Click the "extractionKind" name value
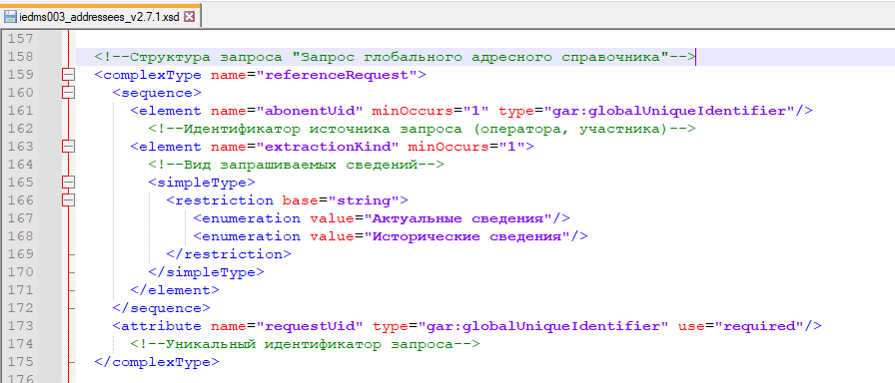895x383 pixels. point(327,147)
